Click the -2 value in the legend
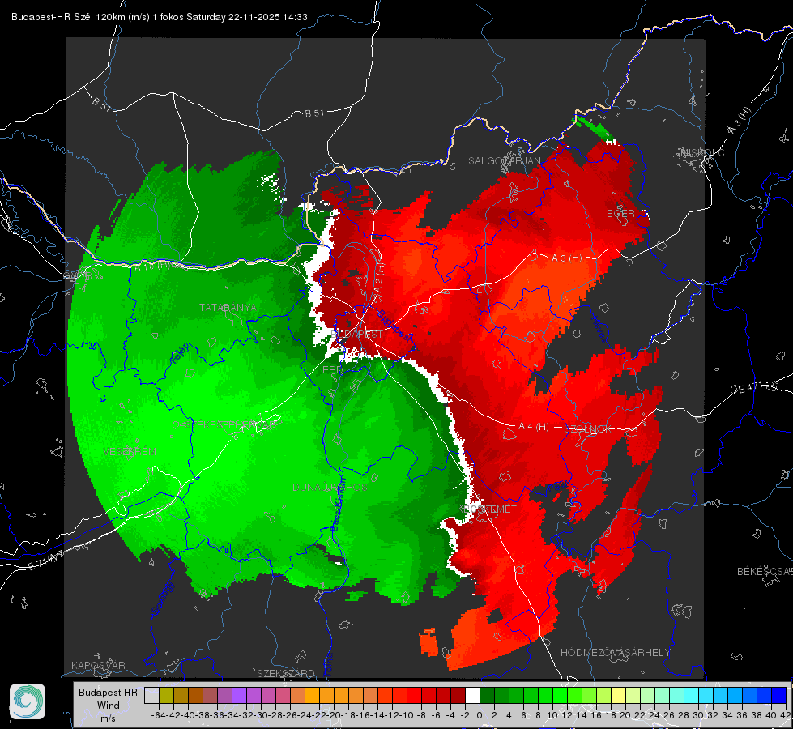Image resolution: width=793 pixels, height=729 pixels. tap(465, 715)
